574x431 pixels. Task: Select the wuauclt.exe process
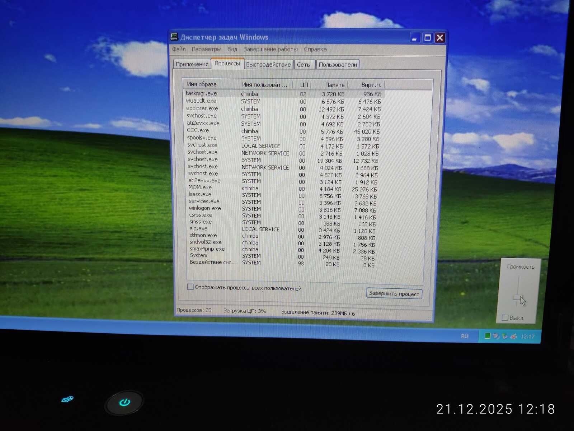(x=283, y=101)
